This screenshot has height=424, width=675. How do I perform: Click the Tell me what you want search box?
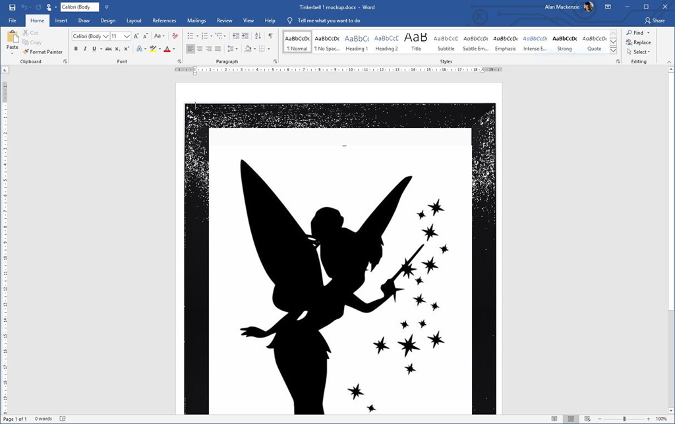pyautogui.click(x=328, y=20)
